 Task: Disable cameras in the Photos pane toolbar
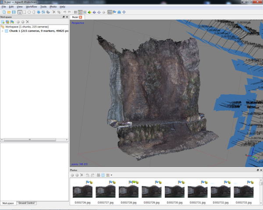(77, 175)
